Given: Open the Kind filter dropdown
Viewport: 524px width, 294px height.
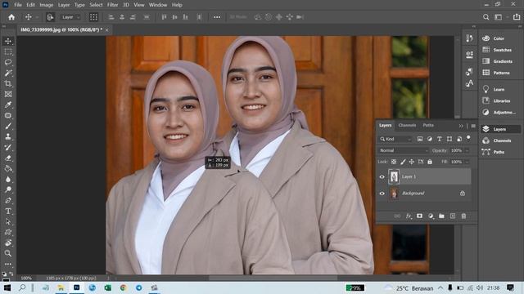Looking at the screenshot, I should (x=395, y=139).
